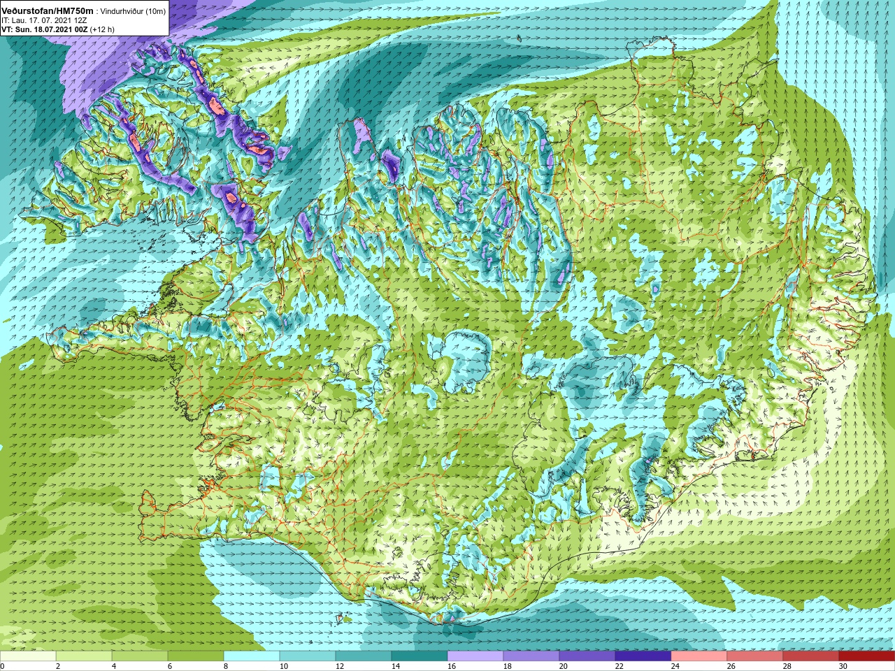Click the 24–26 light pink legend swatch

click(699, 656)
